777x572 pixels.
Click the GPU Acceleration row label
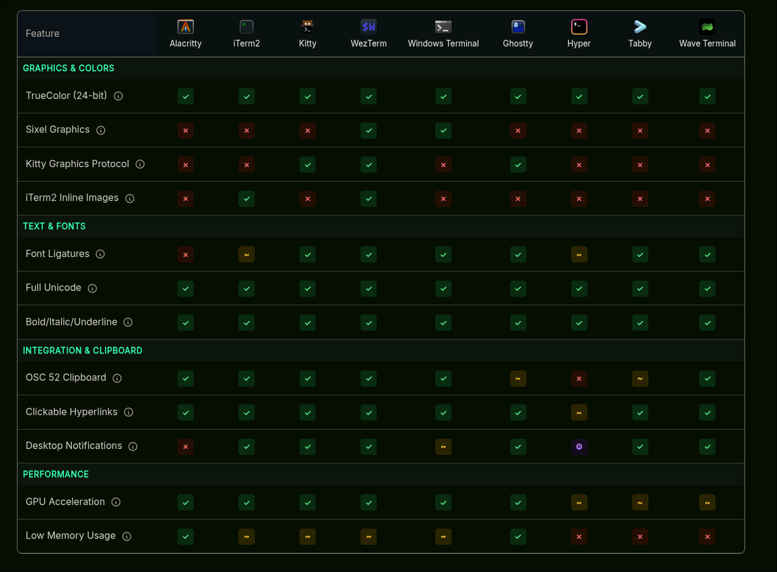pos(65,501)
